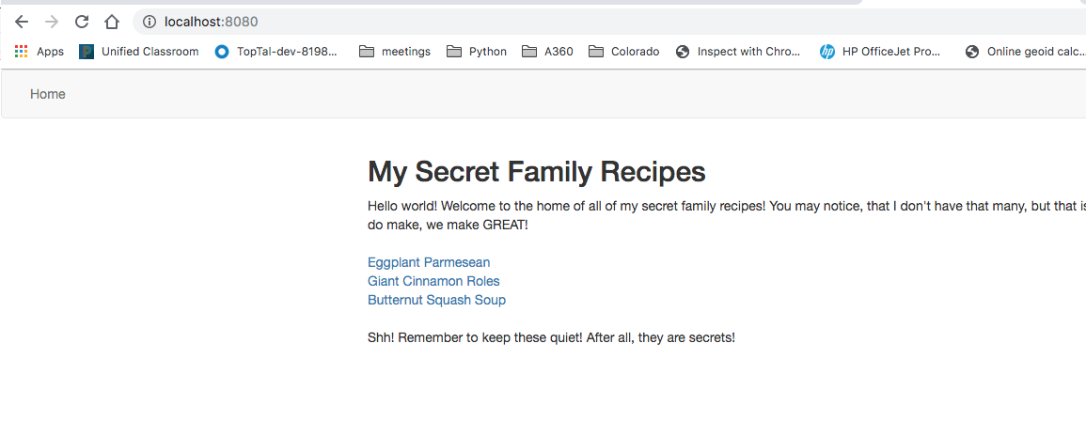Image resolution: width=1086 pixels, height=437 pixels.
Task: Open the Eggplant Parmesean recipe link
Action: click(x=429, y=262)
